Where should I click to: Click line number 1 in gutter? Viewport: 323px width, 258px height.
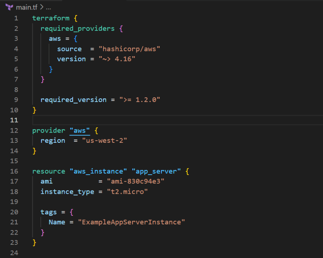pyautogui.click(x=16, y=18)
